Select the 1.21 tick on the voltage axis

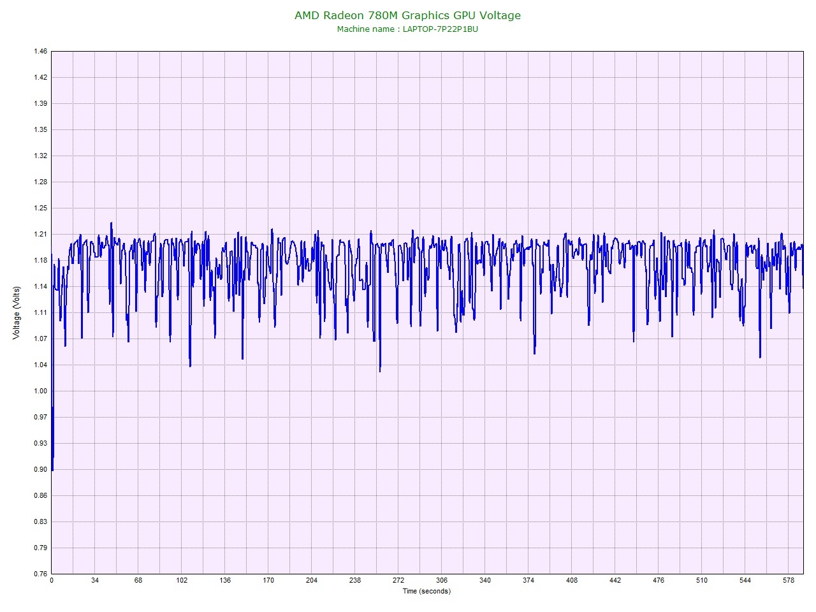[40, 234]
